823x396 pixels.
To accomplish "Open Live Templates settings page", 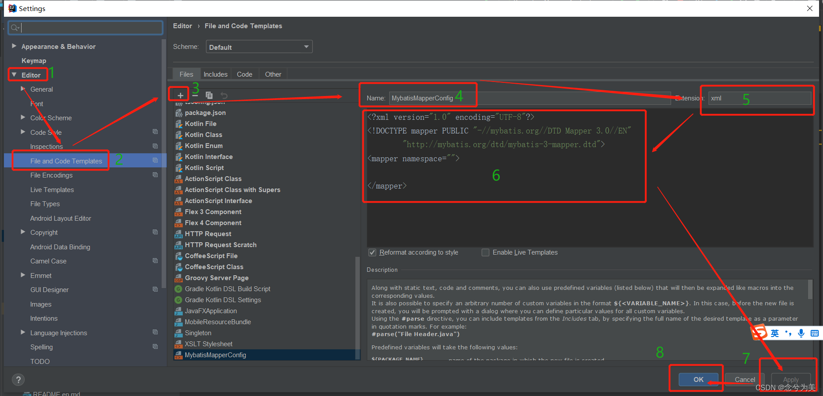I will pos(52,190).
